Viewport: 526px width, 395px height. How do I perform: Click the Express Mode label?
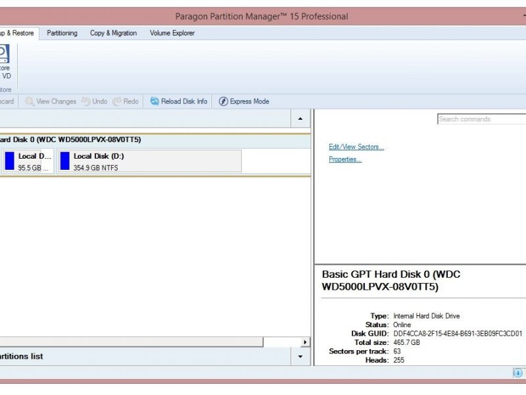pyautogui.click(x=250, y=101)
